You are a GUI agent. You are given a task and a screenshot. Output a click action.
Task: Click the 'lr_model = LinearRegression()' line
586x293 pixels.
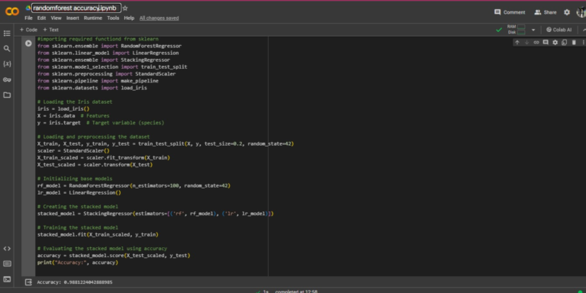click(79, 192)
